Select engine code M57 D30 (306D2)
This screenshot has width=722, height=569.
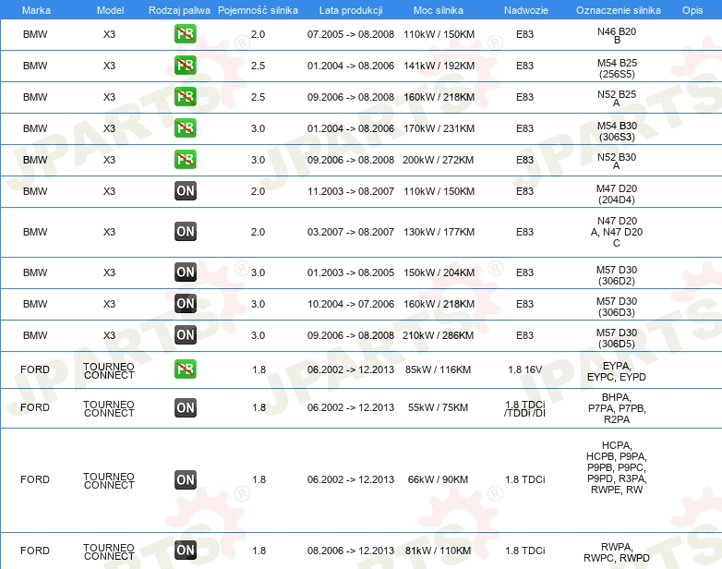(x=617, y=275)
